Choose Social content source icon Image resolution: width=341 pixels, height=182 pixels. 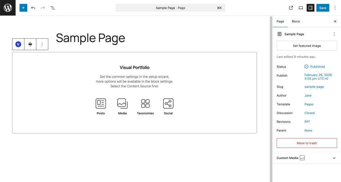(168, 104)
